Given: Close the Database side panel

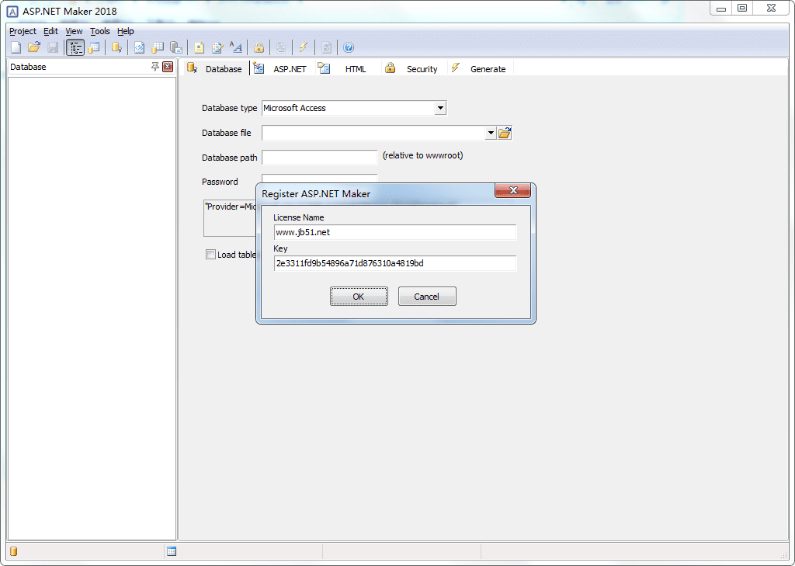Looking at the screenshot, I should coord(168,67).
